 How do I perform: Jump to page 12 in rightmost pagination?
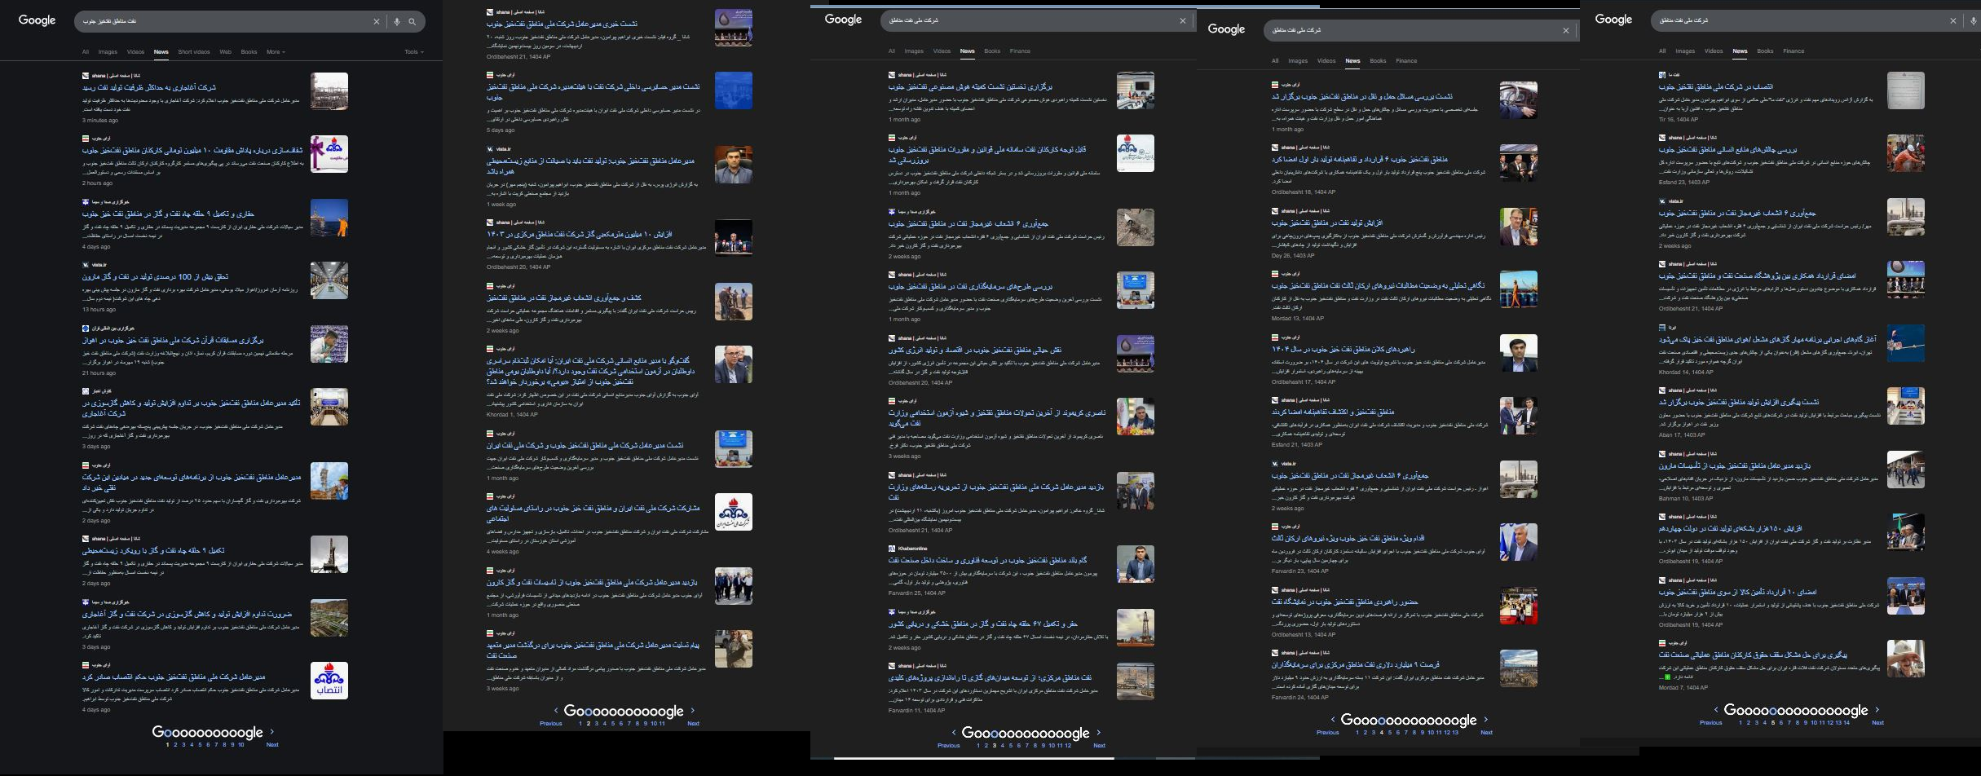click(1830, 722)
